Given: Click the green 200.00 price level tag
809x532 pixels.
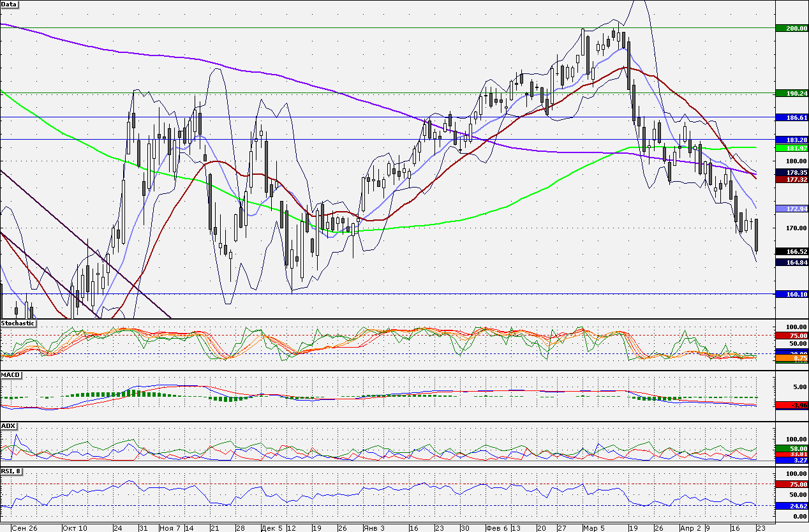Looking at the screenshot, I should coord(792,29).
